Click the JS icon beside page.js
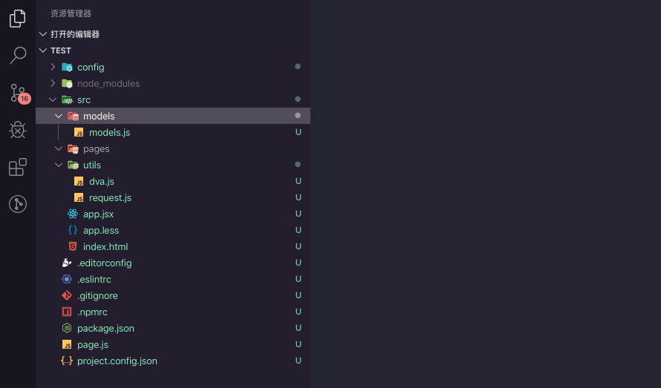661x388 pixels. coord(67,345)
